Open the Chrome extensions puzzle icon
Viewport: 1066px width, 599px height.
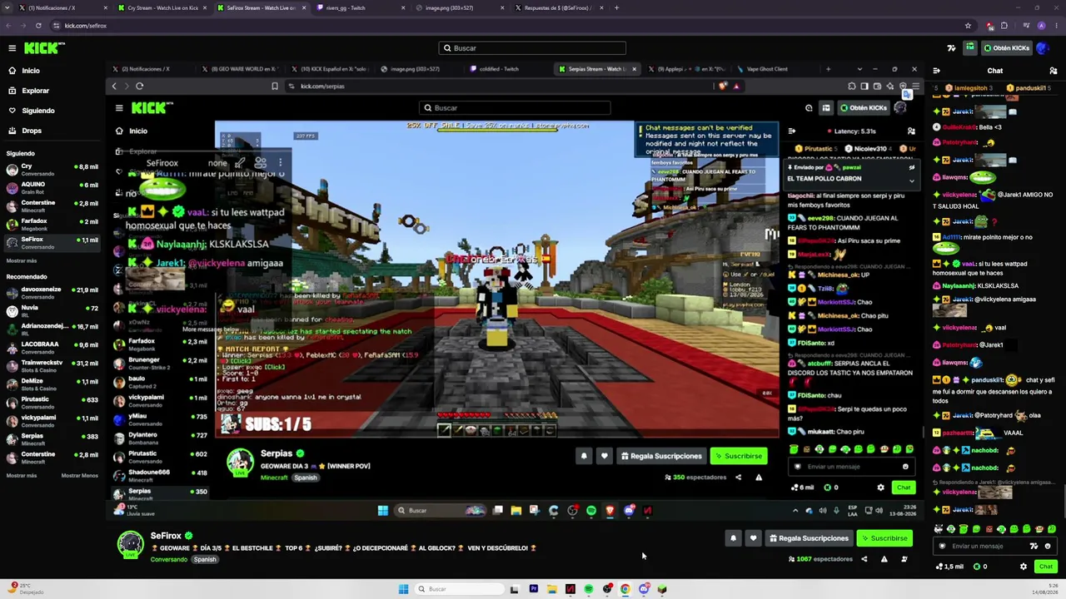[x=1004, y=26]
